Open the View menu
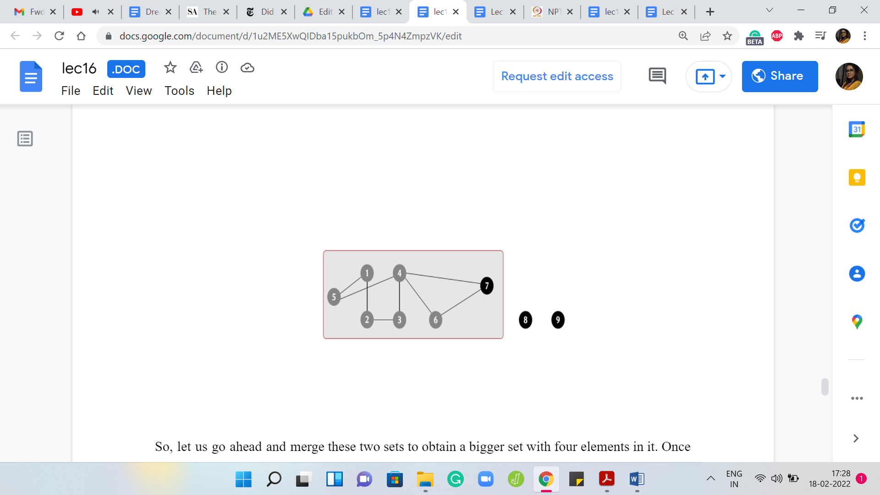Screen dimensions: 880x495 click(138, 91)
